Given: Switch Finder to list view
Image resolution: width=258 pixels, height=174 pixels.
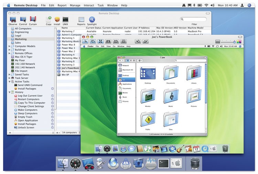Looking at the screenshot, I should (x=131, y=60).
